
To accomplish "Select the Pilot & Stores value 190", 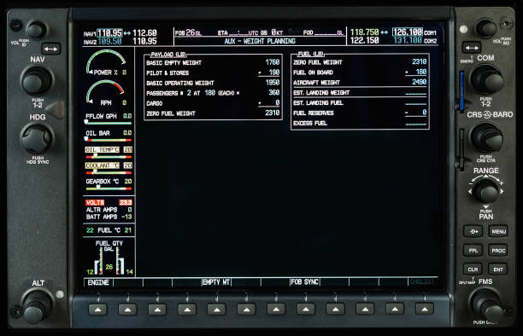I will click(273, 72).
